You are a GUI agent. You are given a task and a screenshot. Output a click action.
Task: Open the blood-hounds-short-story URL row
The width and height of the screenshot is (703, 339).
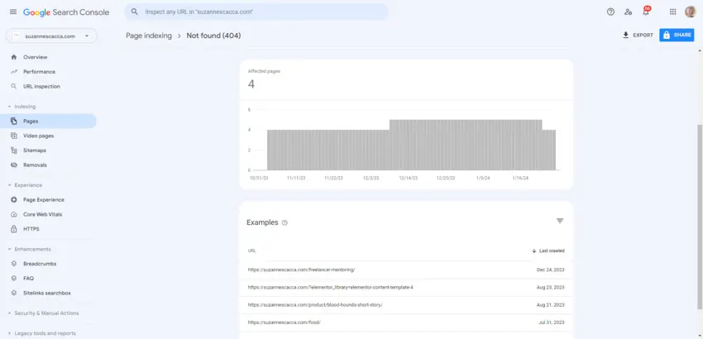click(406, 305)
